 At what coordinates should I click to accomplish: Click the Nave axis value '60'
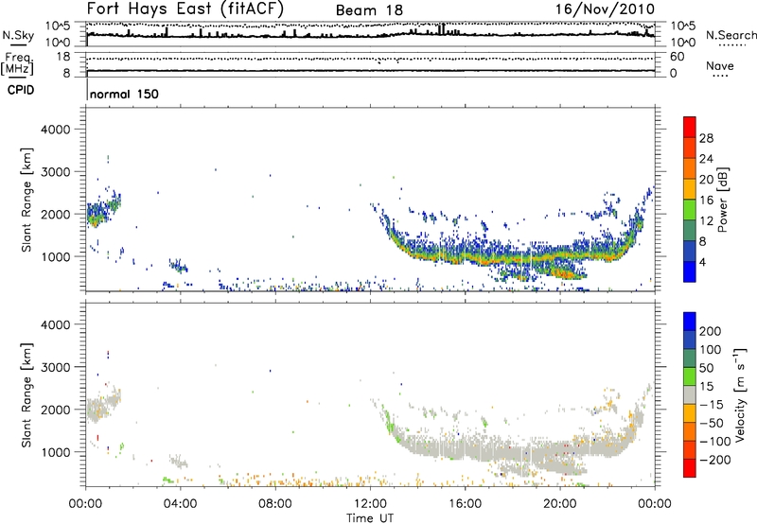click(677, 57)
